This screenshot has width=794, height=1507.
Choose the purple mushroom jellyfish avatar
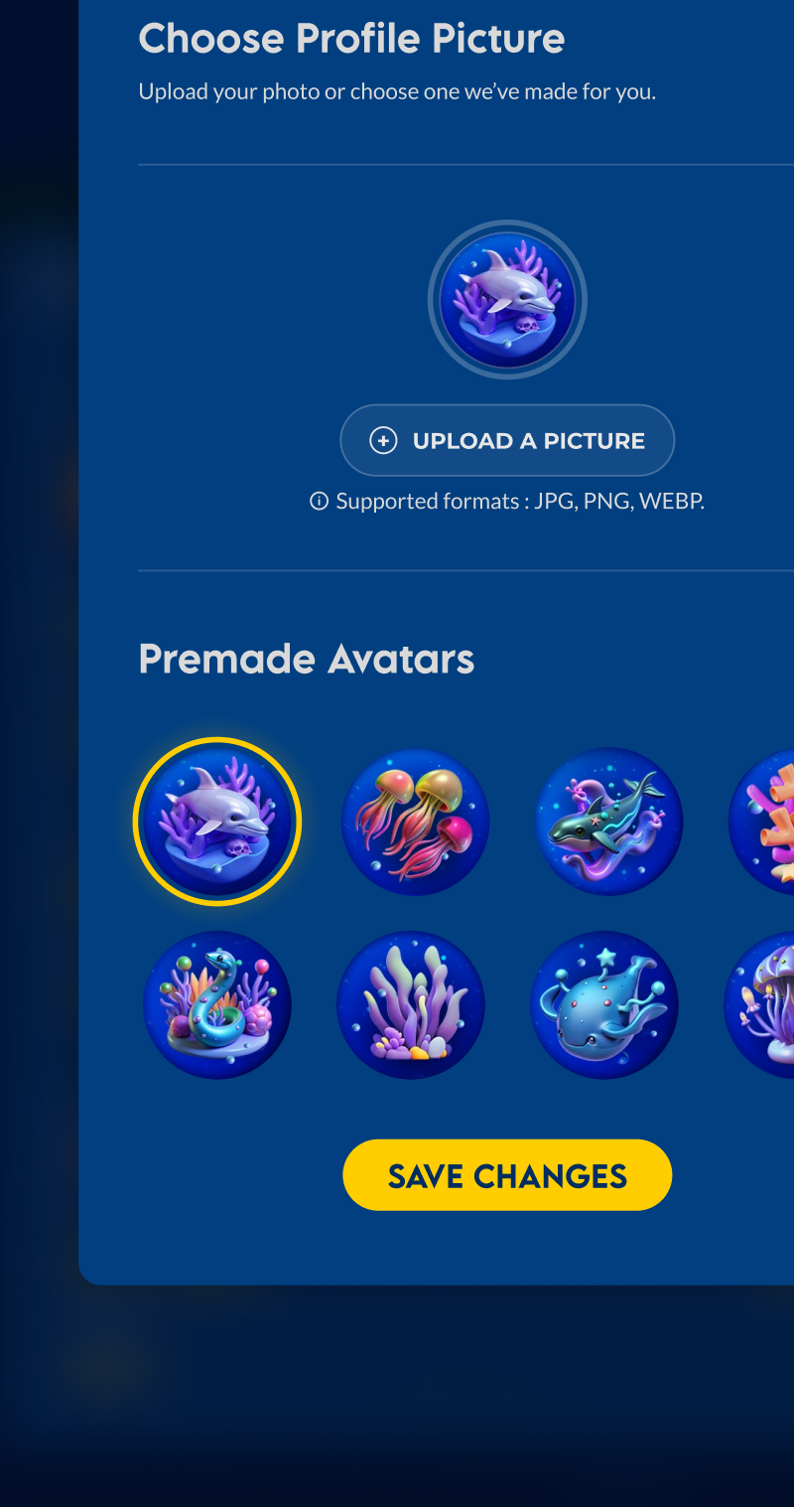(760, 1004)
